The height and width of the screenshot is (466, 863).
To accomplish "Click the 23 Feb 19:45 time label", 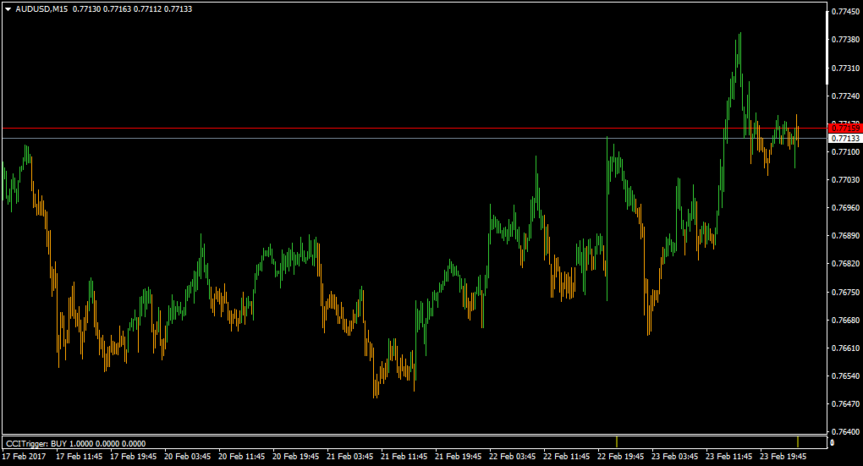I will point(783,457).
